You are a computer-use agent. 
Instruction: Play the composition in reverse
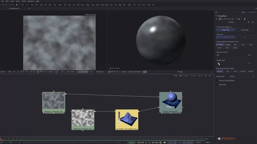pos(146,142)
